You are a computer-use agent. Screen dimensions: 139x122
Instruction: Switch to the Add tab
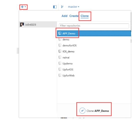pos(64,16)
